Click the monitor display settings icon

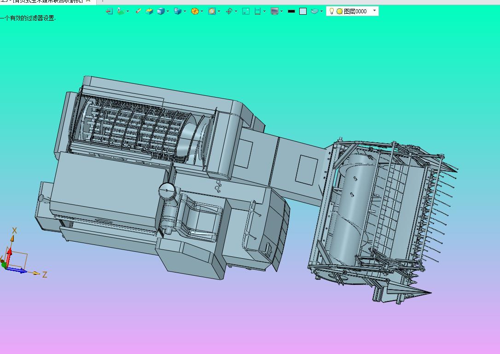274,12
